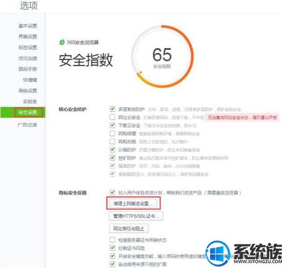Disable 多层系统防护 checkbox

pyautogui.click(x=112, y=109)
